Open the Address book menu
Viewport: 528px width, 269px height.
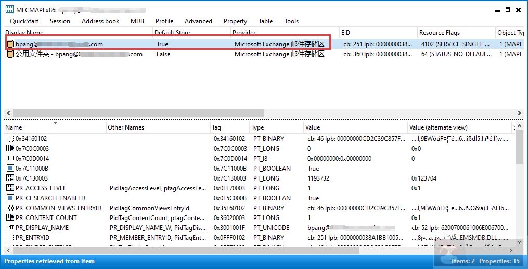coord(100,21)
